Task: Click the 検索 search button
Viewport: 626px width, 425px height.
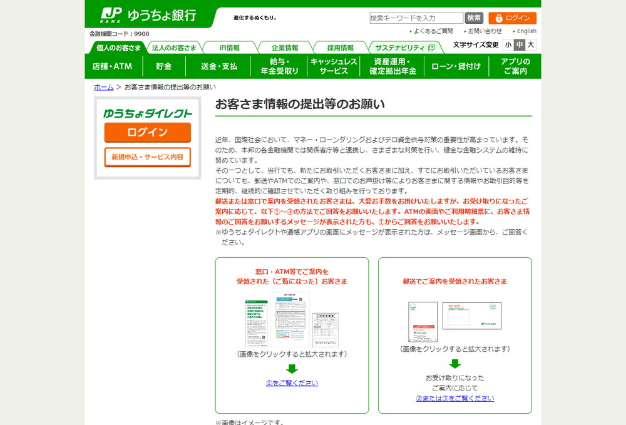Action: (474, 18)
